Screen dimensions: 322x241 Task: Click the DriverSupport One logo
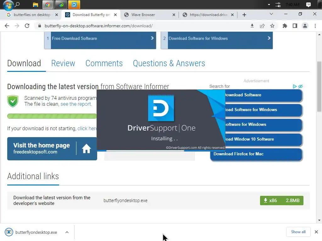tap(161, 108)
